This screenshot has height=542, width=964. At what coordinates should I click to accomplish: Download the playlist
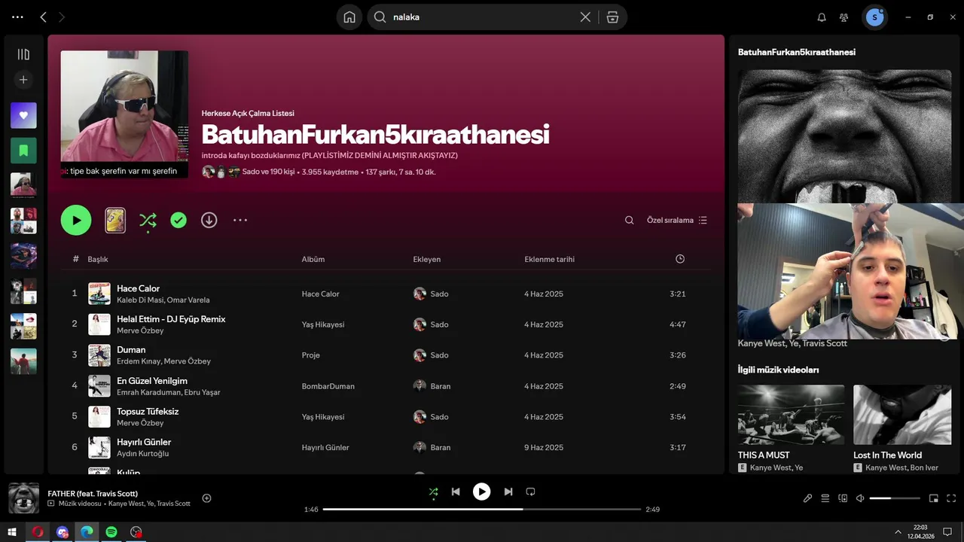tap(209, 221)
